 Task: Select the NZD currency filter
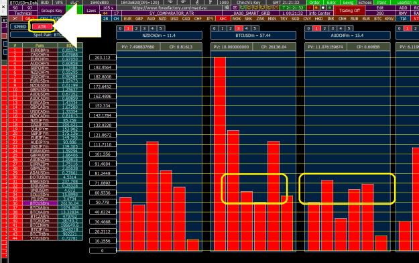162,19
